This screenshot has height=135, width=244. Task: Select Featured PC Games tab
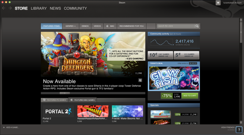click(54, 100)
